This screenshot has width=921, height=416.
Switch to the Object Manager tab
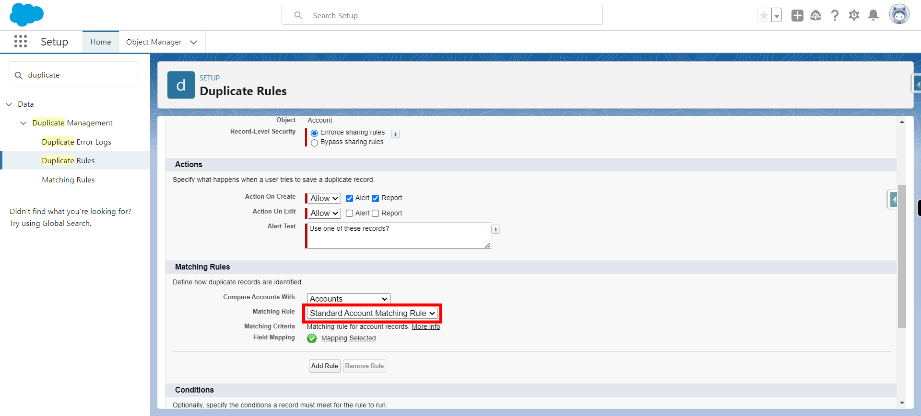click(x=154, y=42)
